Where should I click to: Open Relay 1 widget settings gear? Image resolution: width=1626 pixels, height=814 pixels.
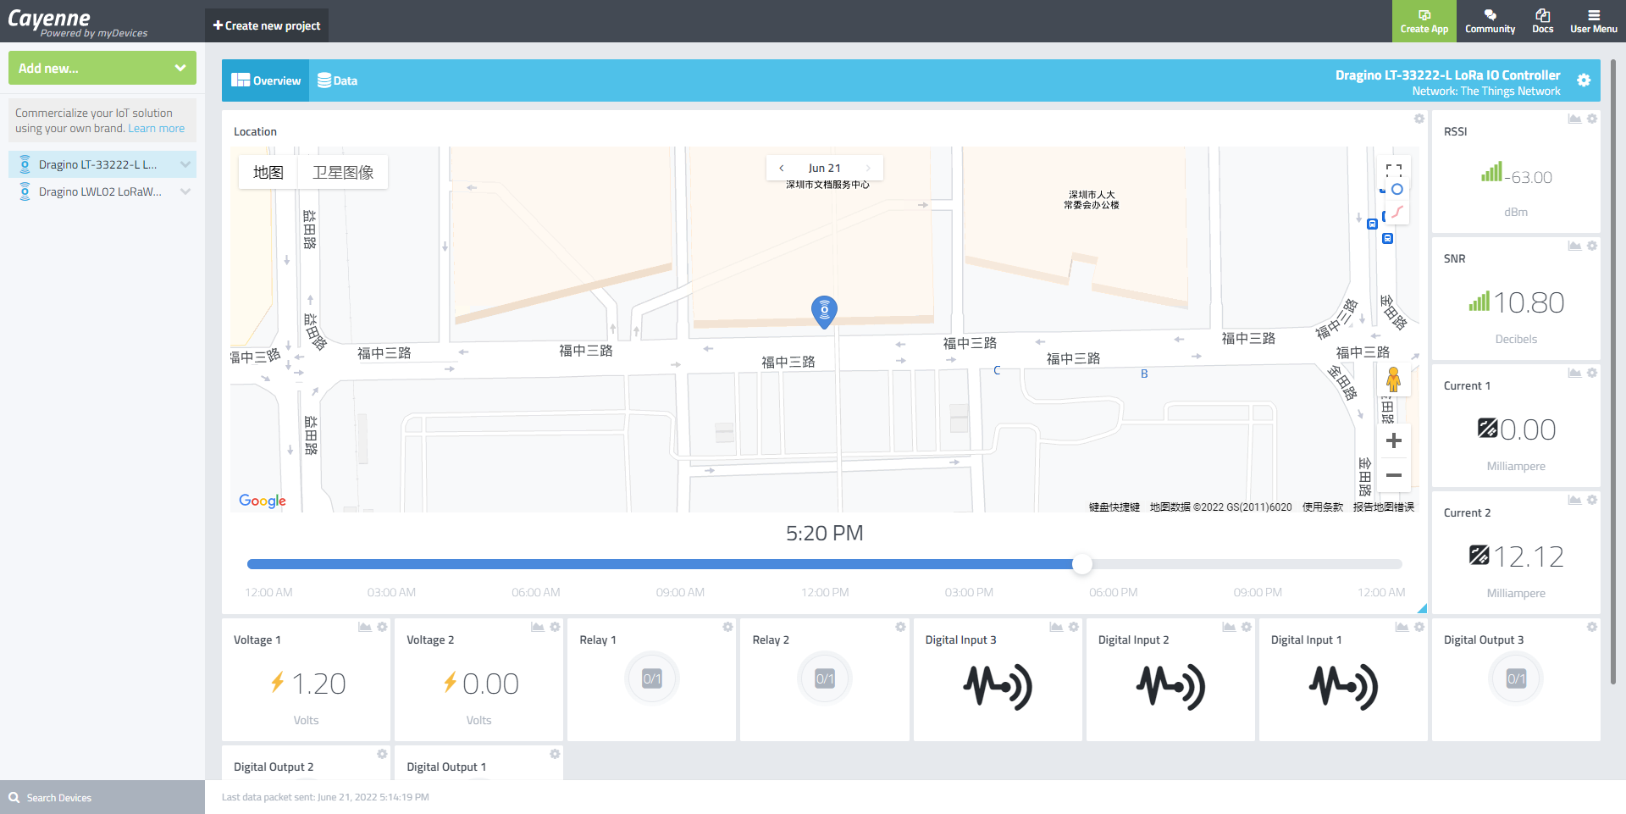point(727,627)
